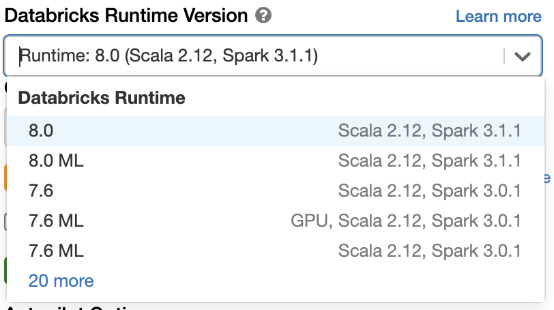This screenshot has width=554, height=310.
Task: Select the 7.6 runtime option
Action: coord(41,191)
